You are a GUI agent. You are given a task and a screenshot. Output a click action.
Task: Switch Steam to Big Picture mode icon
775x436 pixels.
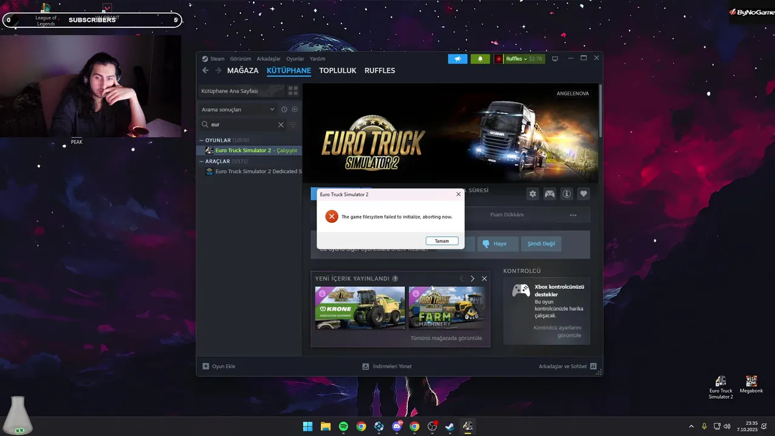click(x=555, y=59)
